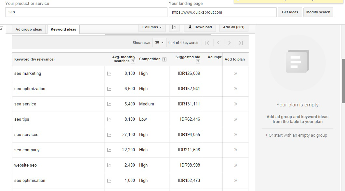Screen dimensions: 345x191
Task: Toggle the chart view button in toolbar
Action: pyautogui.click(x=174, y=27)
